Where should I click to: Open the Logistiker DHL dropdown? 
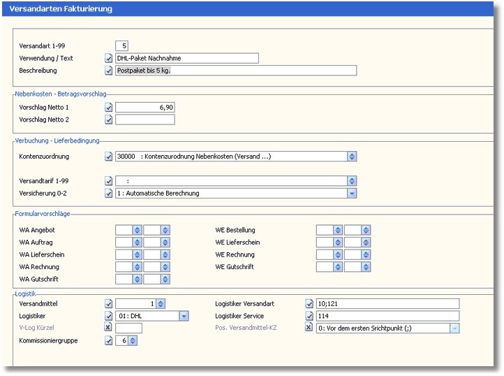pos(184,316)
